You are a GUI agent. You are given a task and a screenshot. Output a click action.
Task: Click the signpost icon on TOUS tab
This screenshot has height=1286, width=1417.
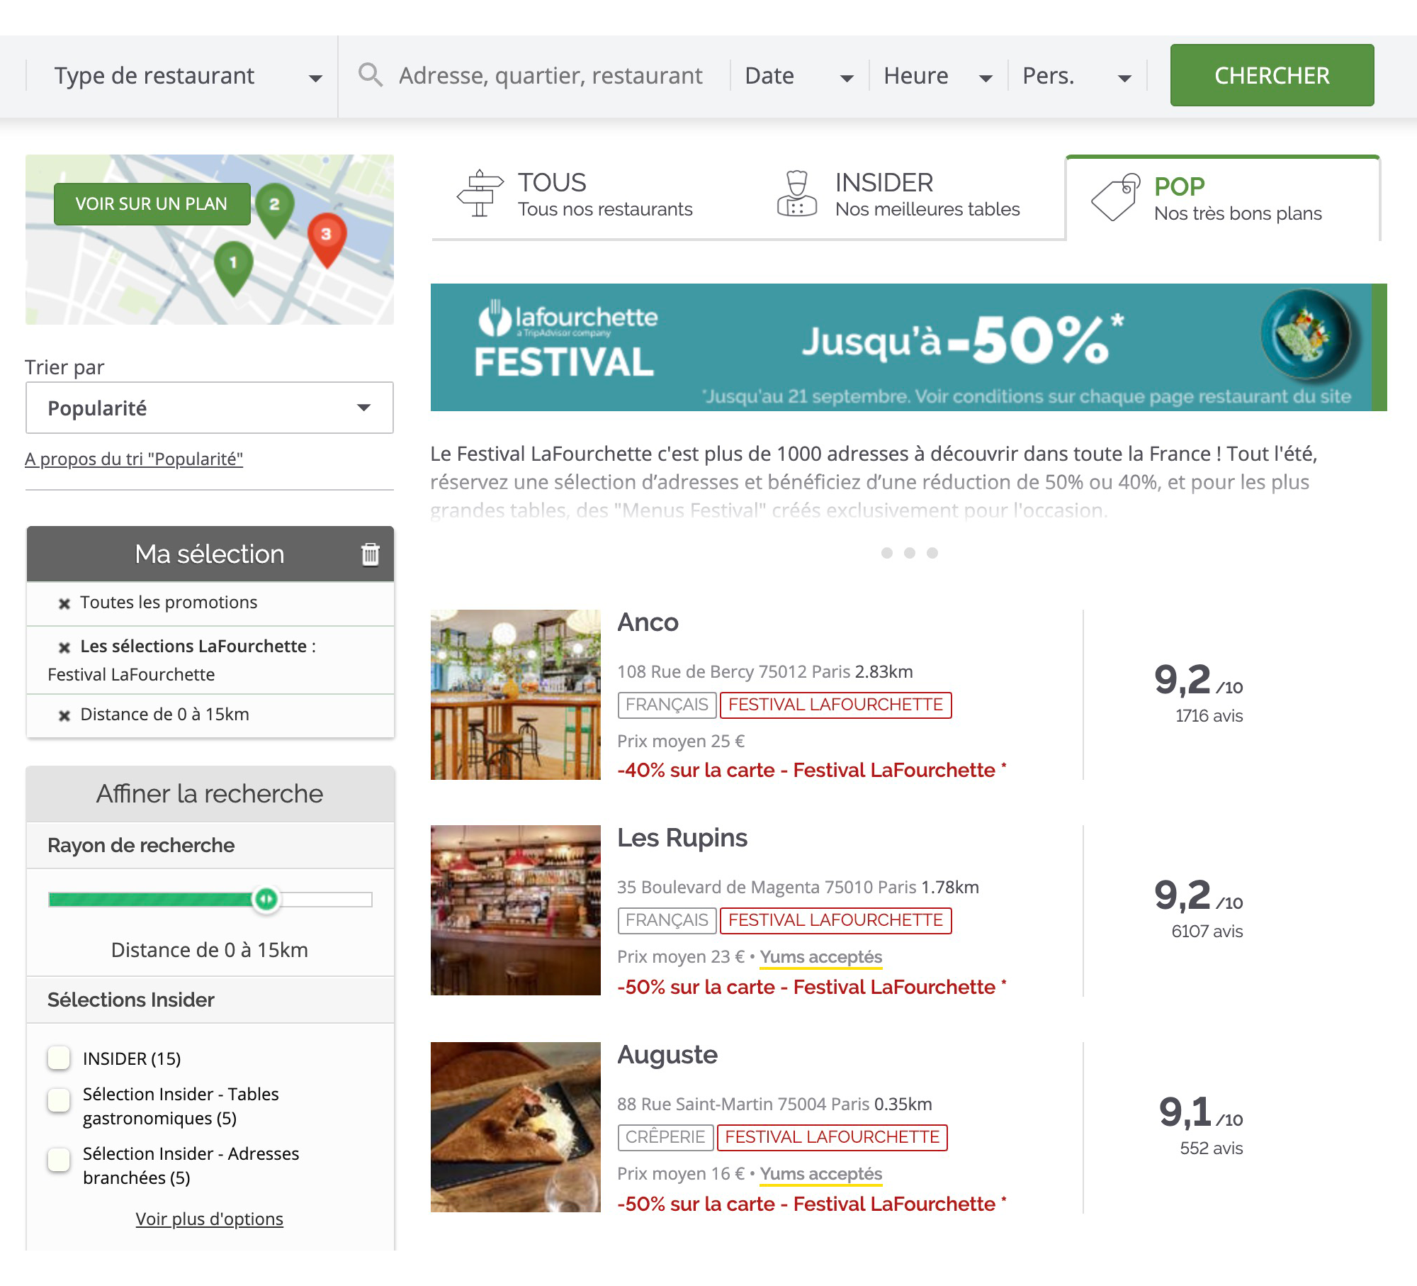click(480, 193)
